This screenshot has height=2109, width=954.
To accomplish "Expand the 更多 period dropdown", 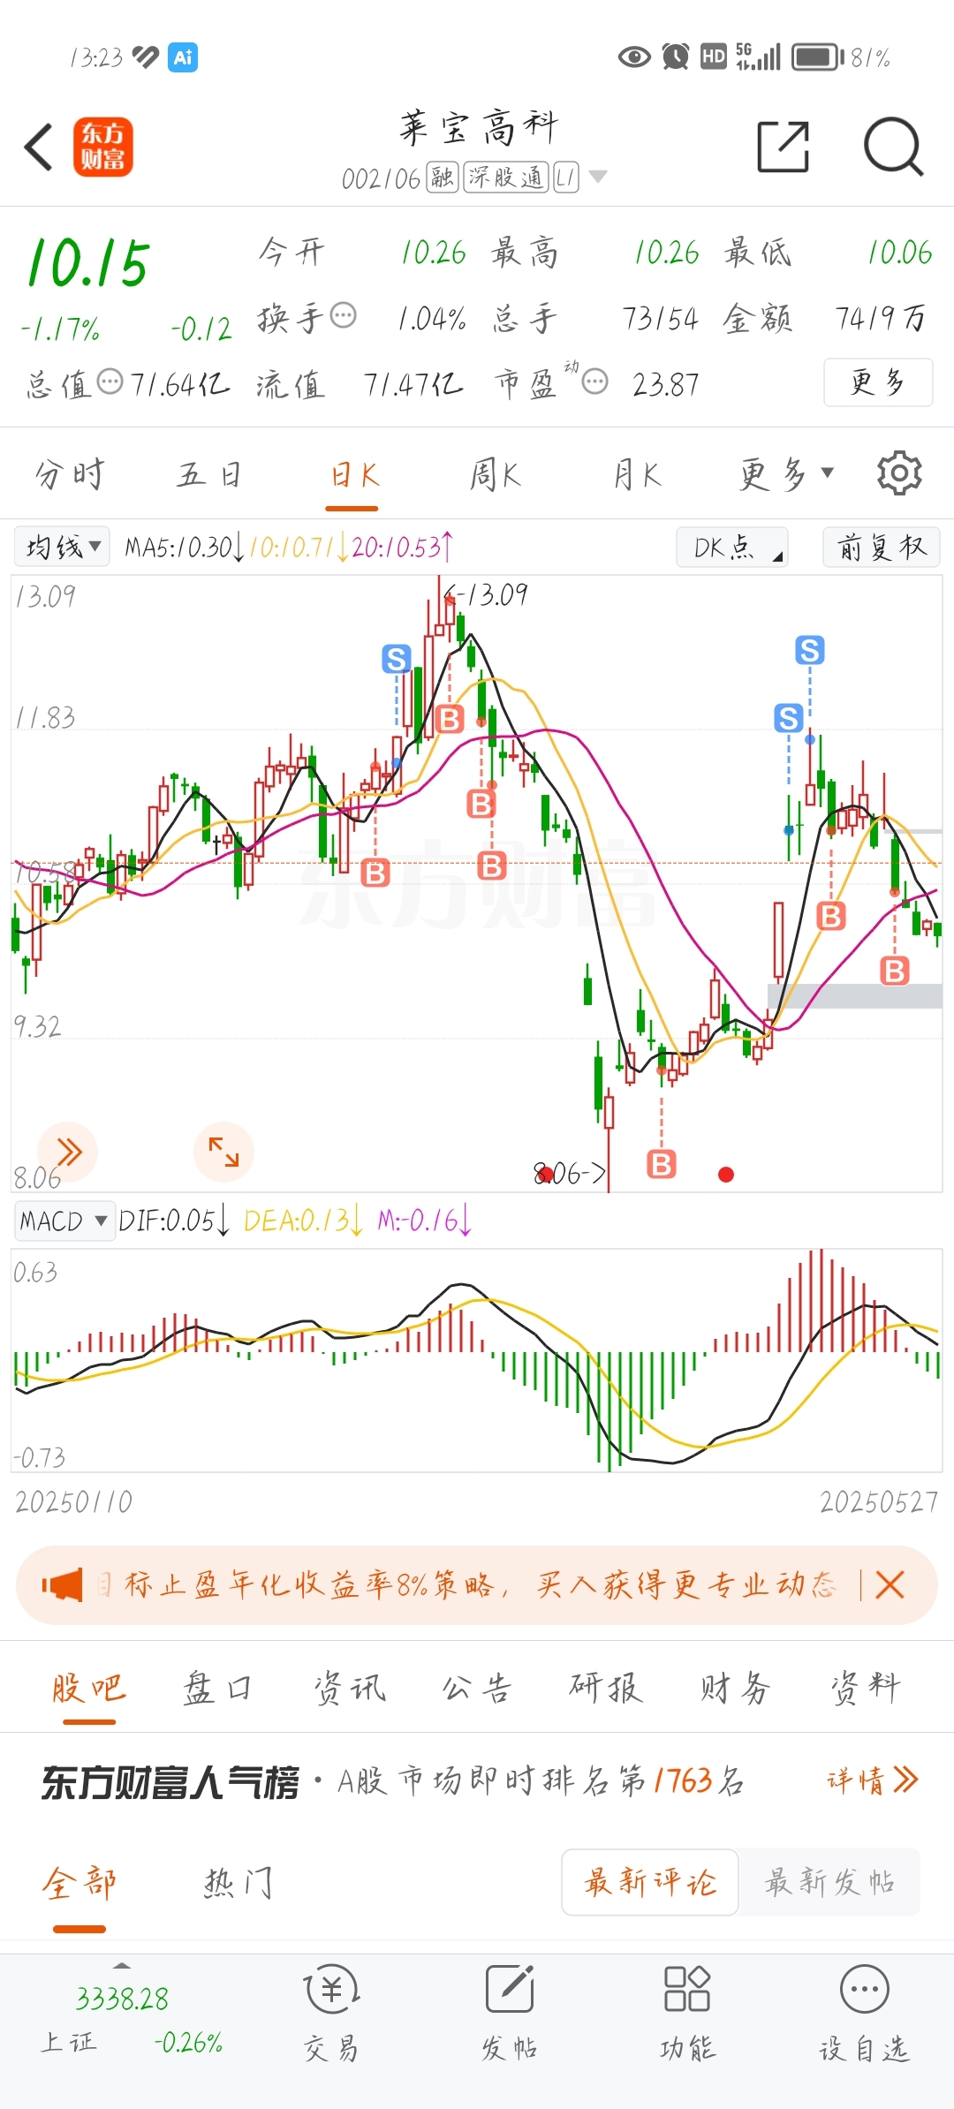I will (786, 474).
